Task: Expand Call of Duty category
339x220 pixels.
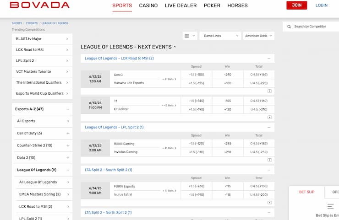Action: click(68, 133)
